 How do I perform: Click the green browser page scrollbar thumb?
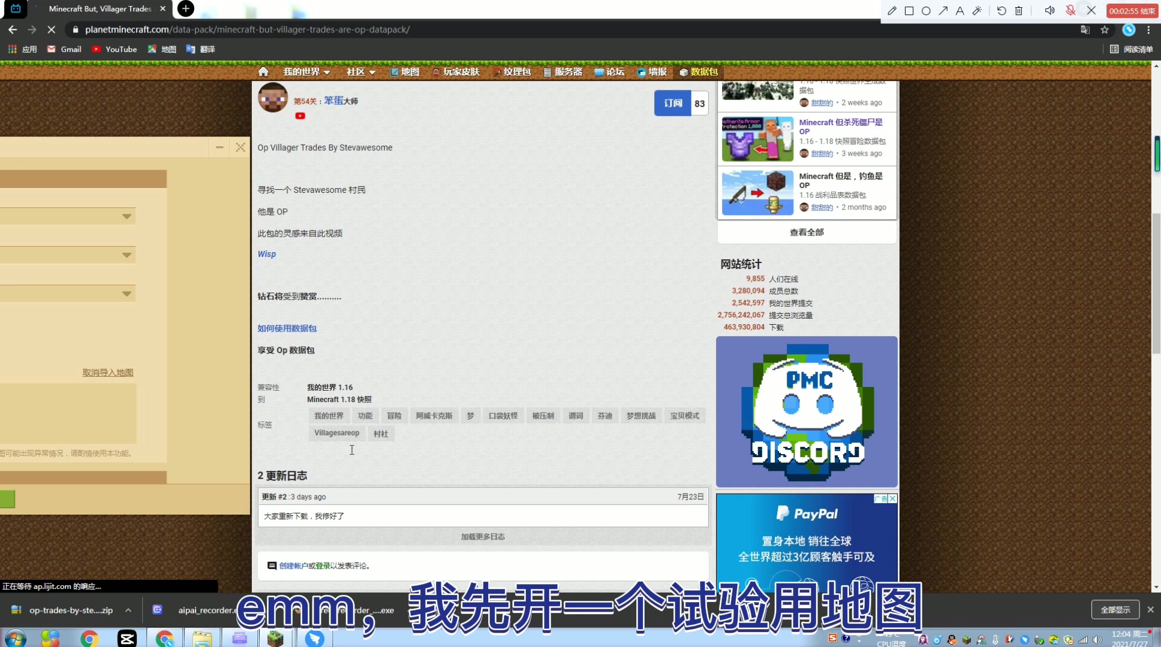click(x=1157, y=153)
